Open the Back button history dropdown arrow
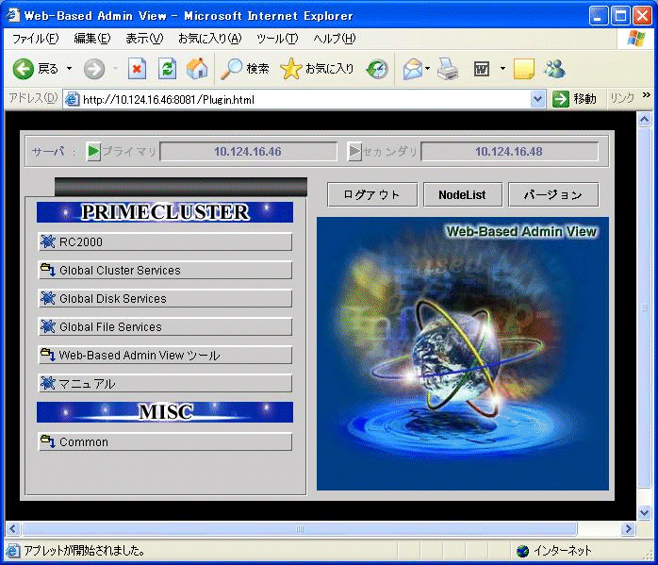Image resolution: width=658 pixels, height=565 pixels. point(69,69)
